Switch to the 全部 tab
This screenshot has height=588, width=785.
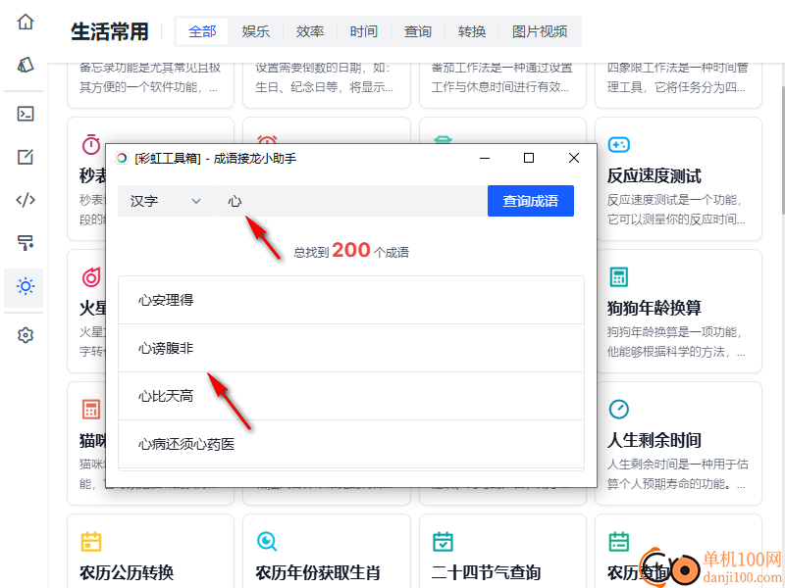202,31
